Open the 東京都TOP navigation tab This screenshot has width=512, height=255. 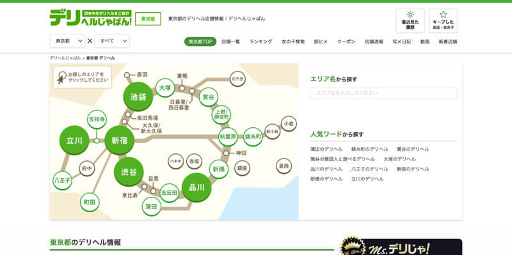[200, 42]
